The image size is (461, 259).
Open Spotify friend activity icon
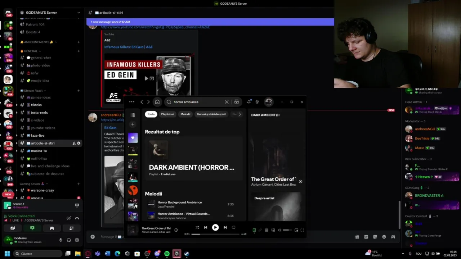point(257,102)
